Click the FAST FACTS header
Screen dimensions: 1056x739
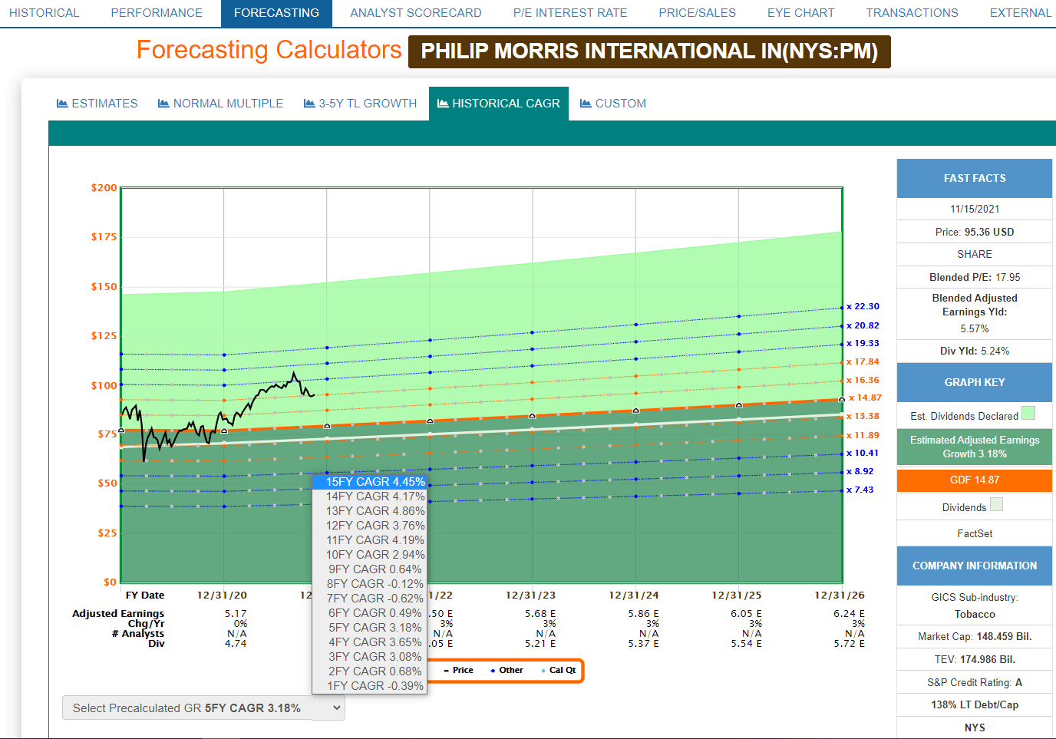click(974, 178)
